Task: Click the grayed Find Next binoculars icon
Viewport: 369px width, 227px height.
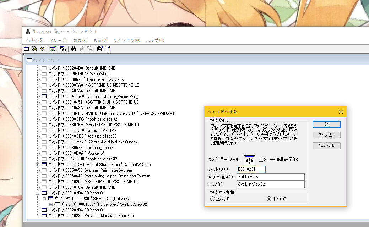Action: point(82,49)
